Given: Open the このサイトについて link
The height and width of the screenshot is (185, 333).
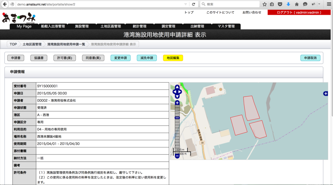Looking at the screenshot, I should [x=220, y=13].
